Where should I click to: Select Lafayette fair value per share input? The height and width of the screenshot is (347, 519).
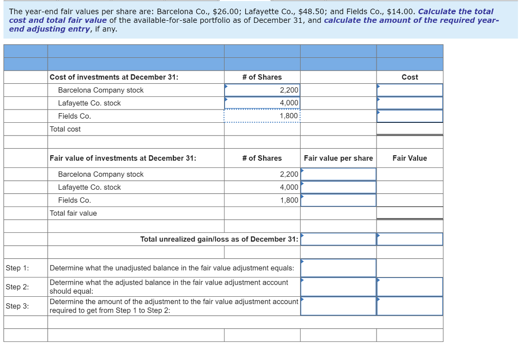click(338, 187)
